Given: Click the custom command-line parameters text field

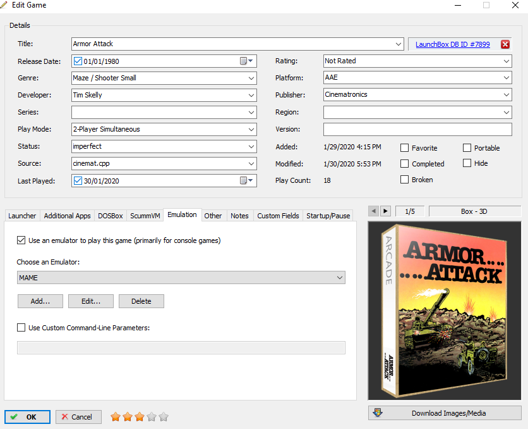Looking at the screenshot, I should [181, 348].
